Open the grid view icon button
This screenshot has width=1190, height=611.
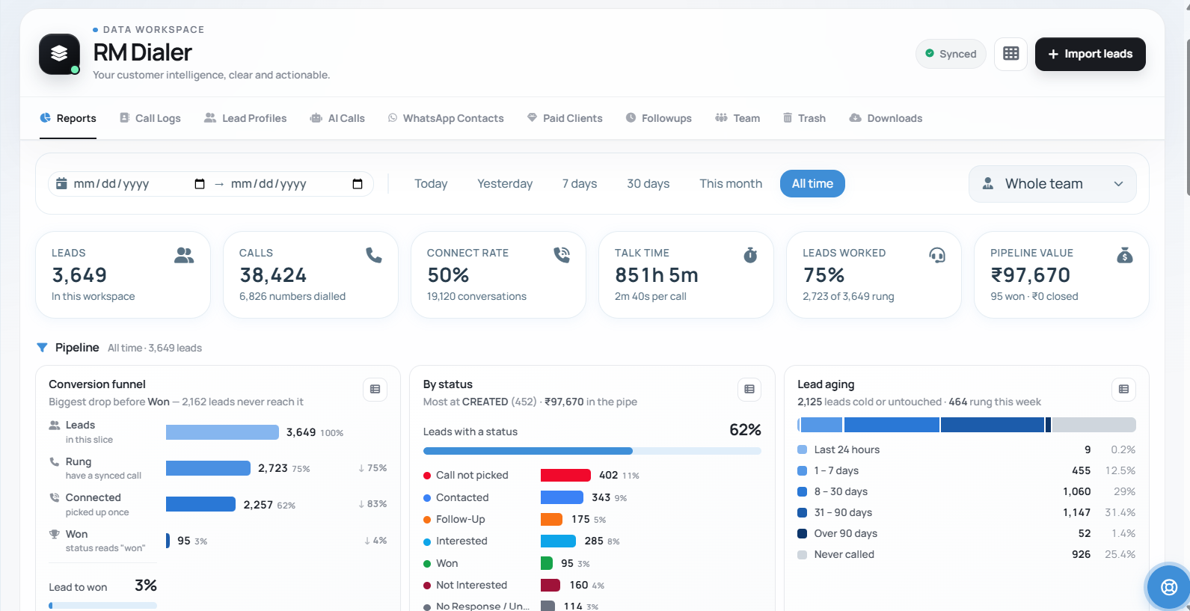(x=1010, y=54)
